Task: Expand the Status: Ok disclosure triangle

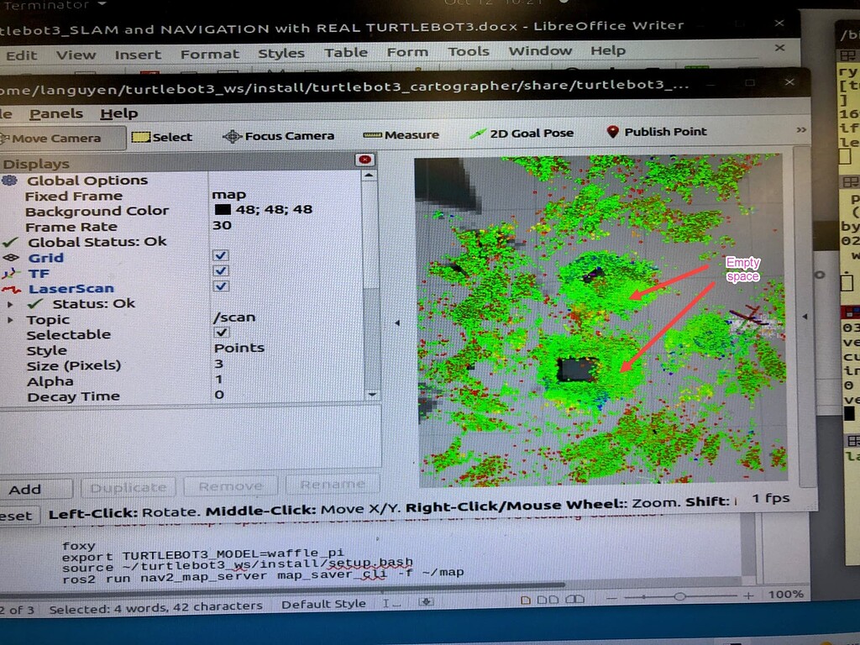Action: pyautogui.click(x=10, y=303)
